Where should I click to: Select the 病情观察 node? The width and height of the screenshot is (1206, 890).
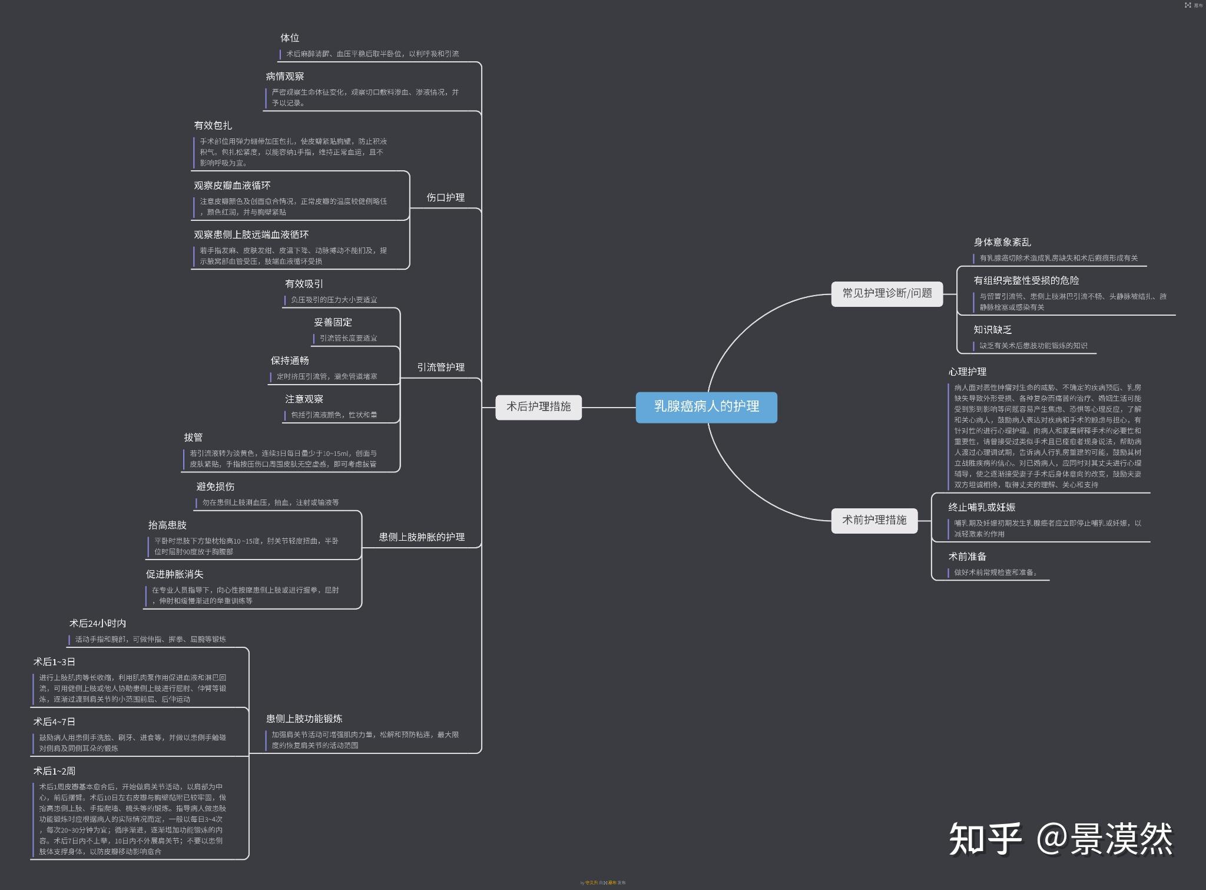(284, 77)
